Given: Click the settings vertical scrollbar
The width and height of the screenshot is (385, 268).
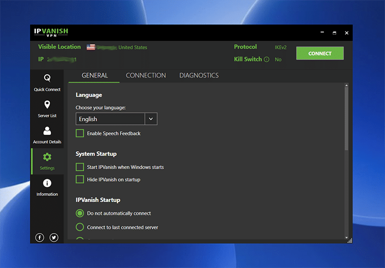Looking at the screenshot, I should [x=346, y=118].
